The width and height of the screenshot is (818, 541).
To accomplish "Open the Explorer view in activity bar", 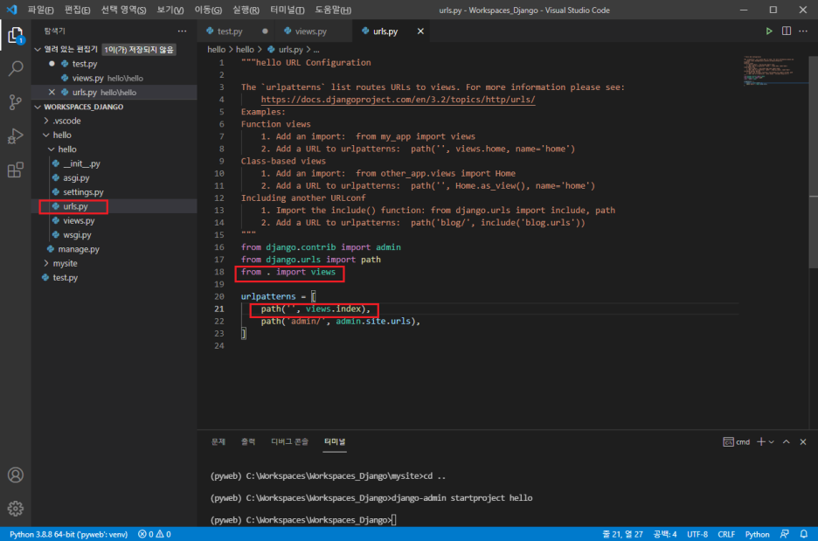I will (x=16, y=36).
